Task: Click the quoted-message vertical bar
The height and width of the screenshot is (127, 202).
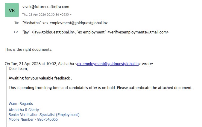Action: tap(7, 97)
